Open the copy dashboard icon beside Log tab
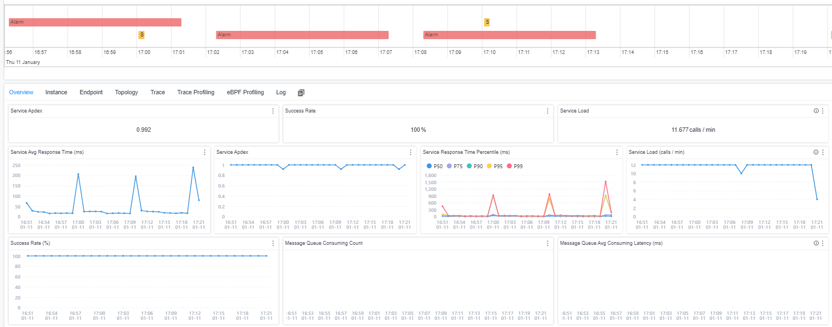832x327 pixels. (301, 93)
